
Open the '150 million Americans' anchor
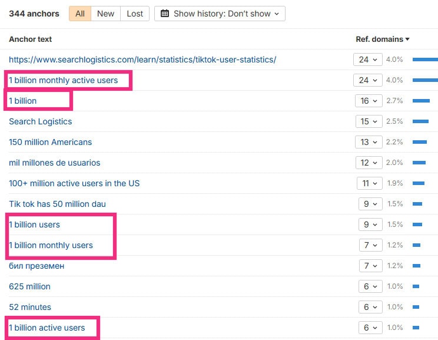50,142
